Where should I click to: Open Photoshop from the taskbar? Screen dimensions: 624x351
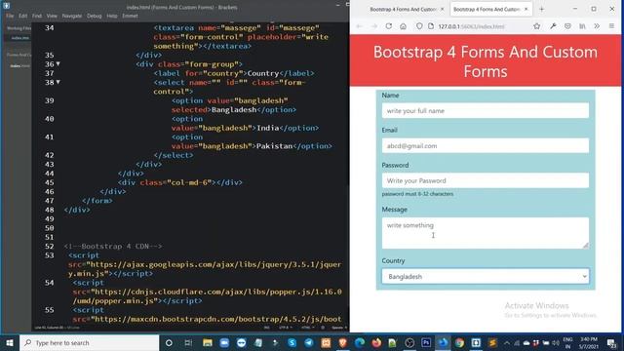[x=426, y=342]
